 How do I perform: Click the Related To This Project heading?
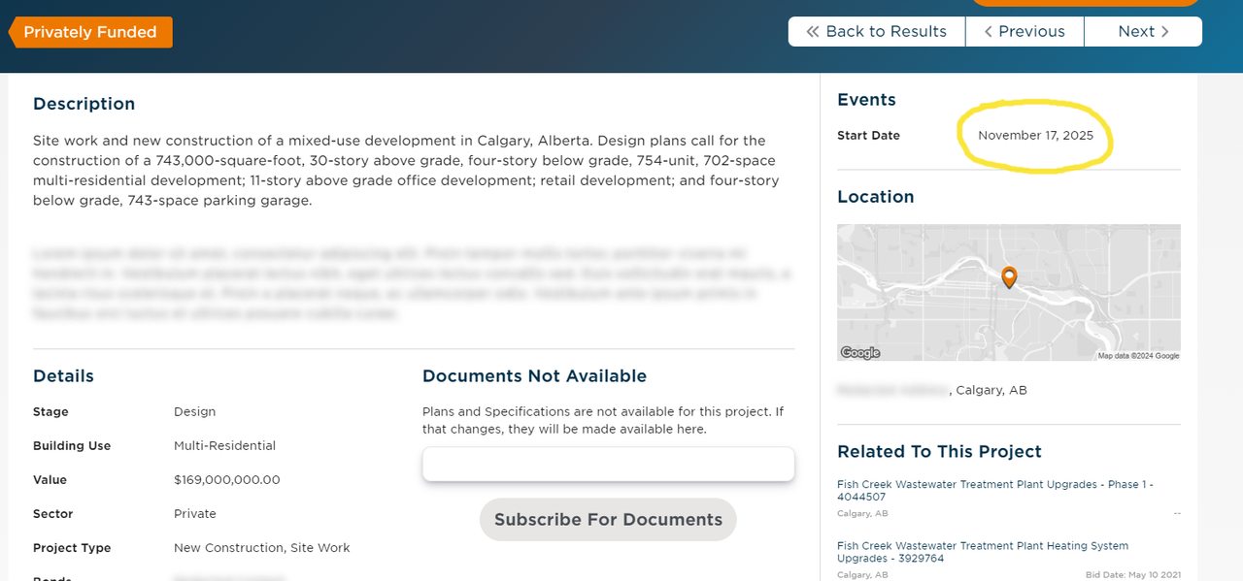(939, 452)
